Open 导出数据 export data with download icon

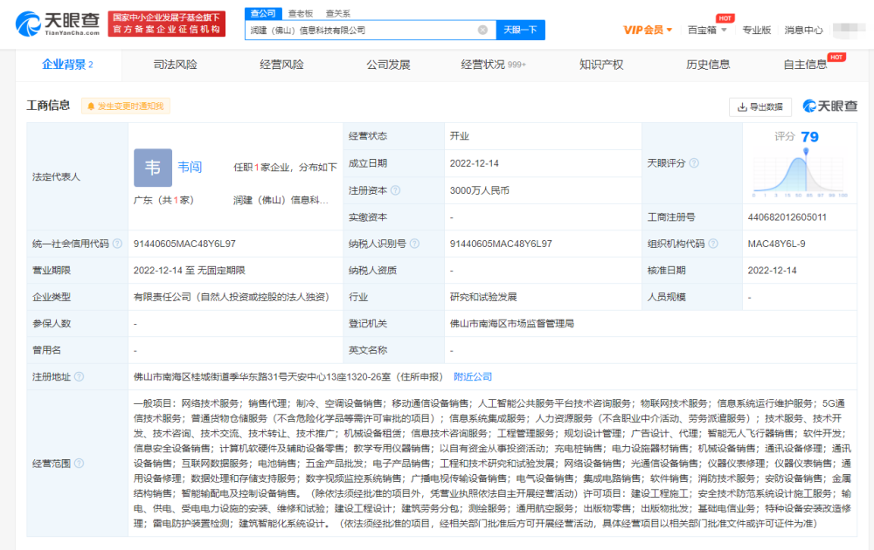[760, 107]
